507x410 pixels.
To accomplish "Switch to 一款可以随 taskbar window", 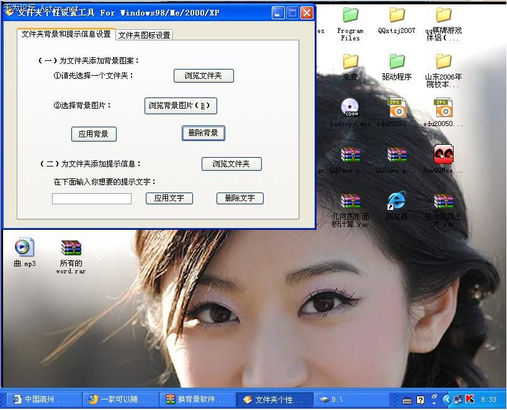I will (x=120, y=399).
